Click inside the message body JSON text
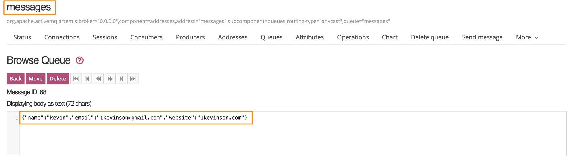 pos(135,118)
